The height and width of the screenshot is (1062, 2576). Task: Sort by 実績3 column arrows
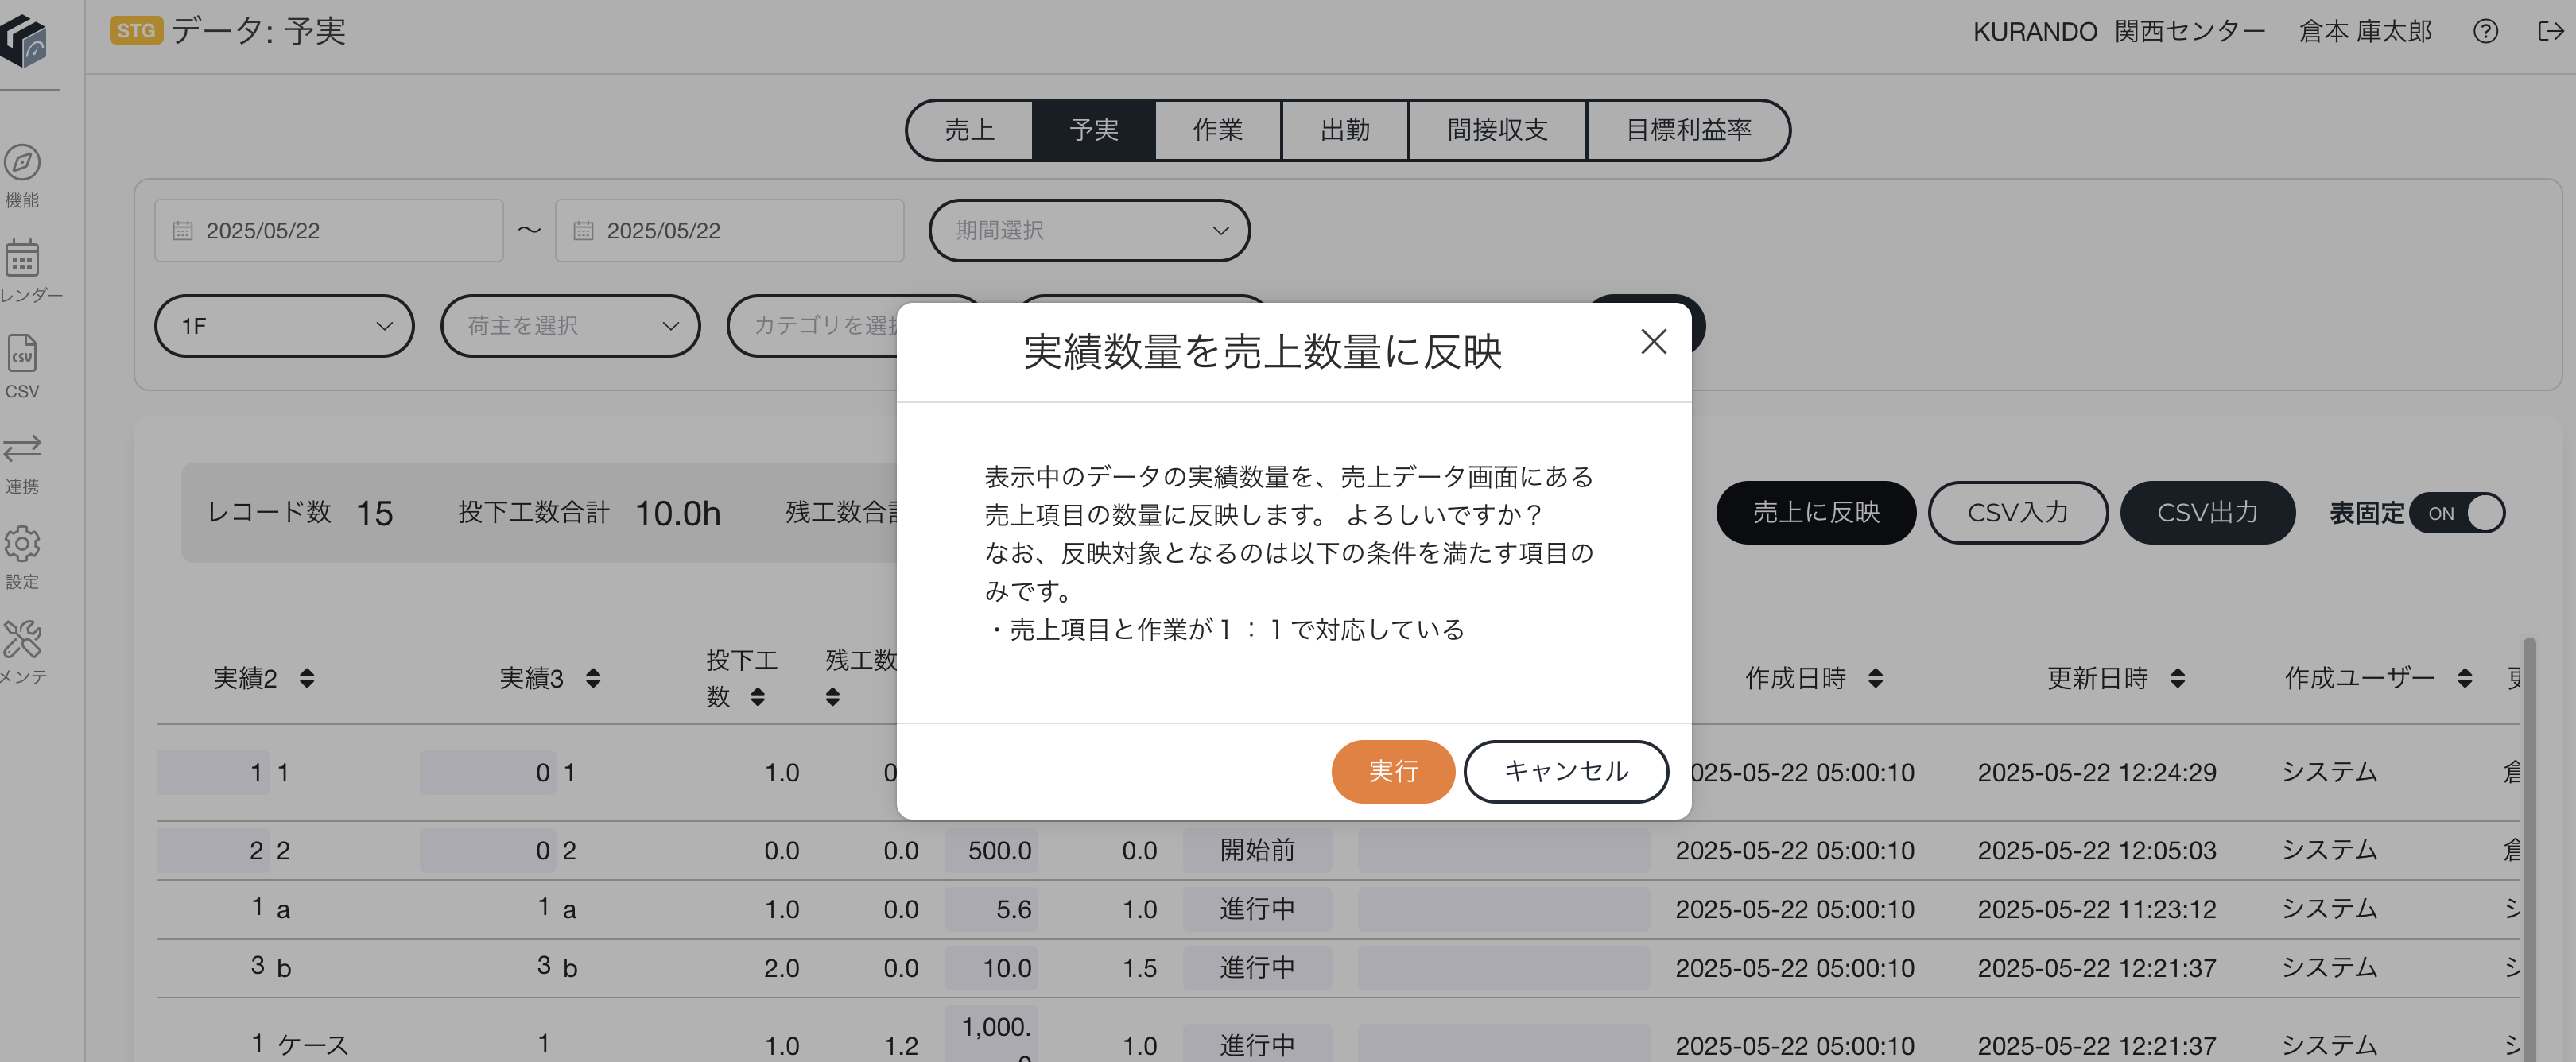click(593, 678)
